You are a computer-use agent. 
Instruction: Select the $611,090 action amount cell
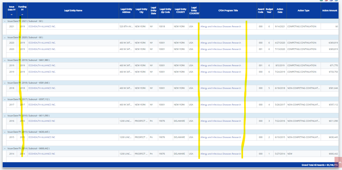coord(330,121)
